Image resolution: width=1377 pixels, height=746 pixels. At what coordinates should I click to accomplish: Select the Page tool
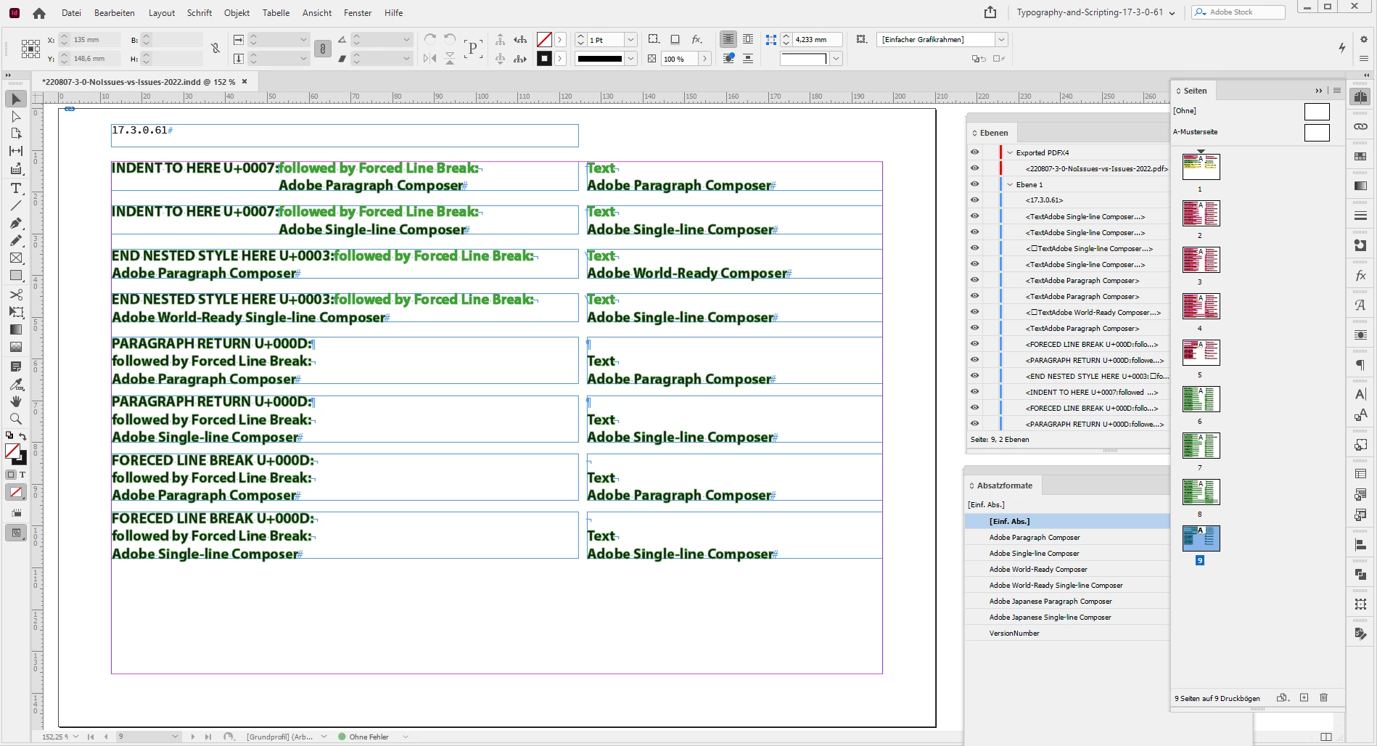[16, 134]
